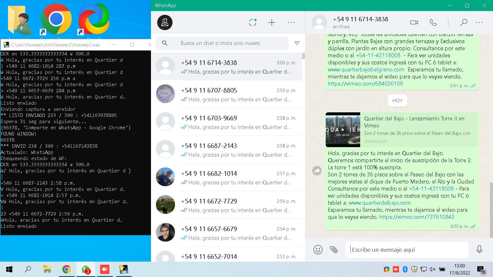
Task: Open the chat list menu (three dots)
Action: coord(291,22)
